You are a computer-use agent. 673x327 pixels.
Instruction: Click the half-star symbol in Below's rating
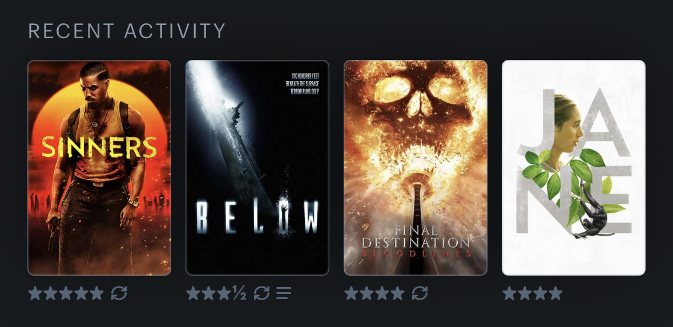coord(240,293)
